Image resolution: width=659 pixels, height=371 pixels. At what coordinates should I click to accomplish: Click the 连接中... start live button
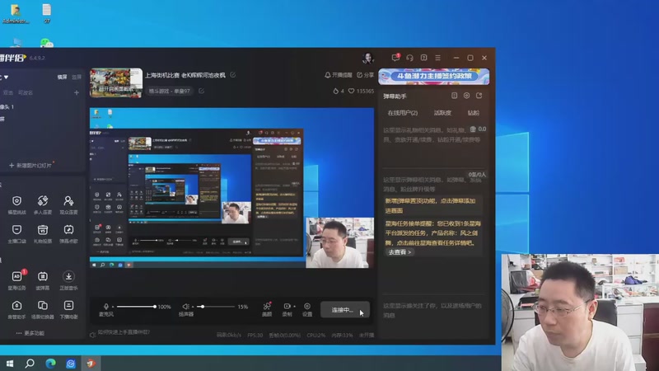pos(344,310)
